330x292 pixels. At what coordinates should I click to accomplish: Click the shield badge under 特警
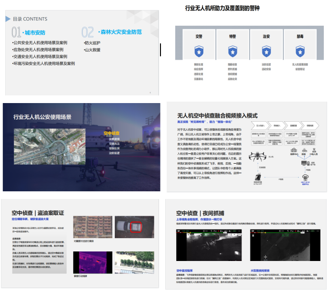[x=232, y=51]
